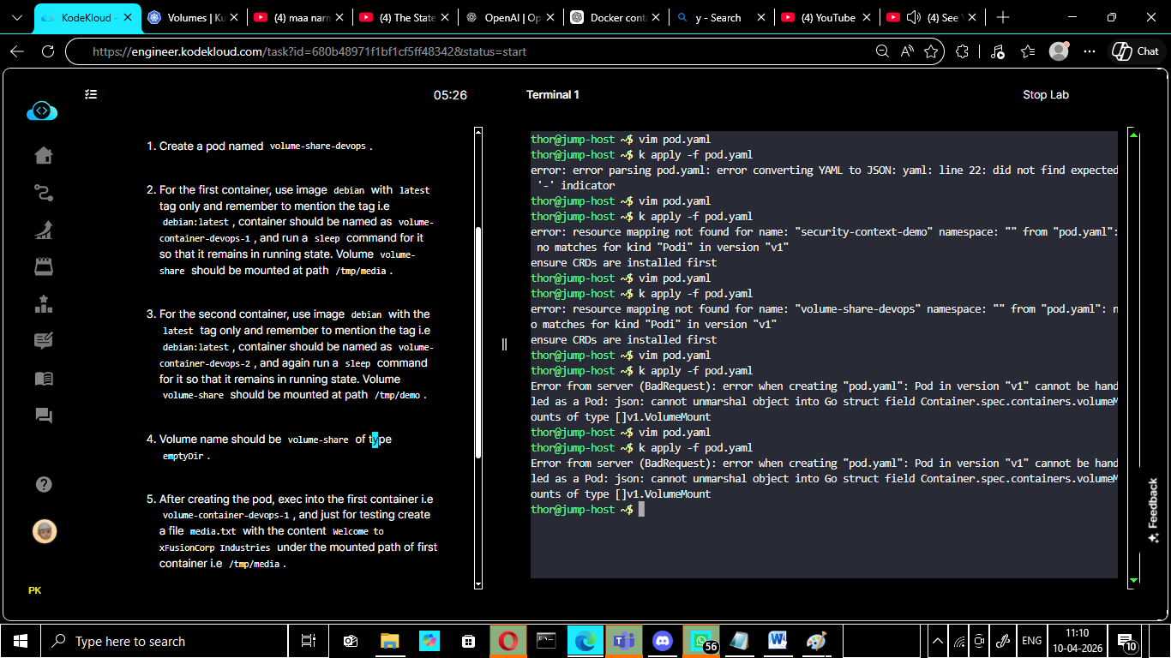Switch to the 'y - Search' tab
Screen dimensions: 1171x658
coord(722,17)
